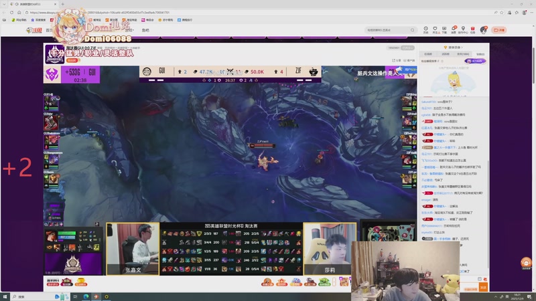Click the purple 成为粉丝 fan badge button
The image size is (536, 301).
(475, 61)
